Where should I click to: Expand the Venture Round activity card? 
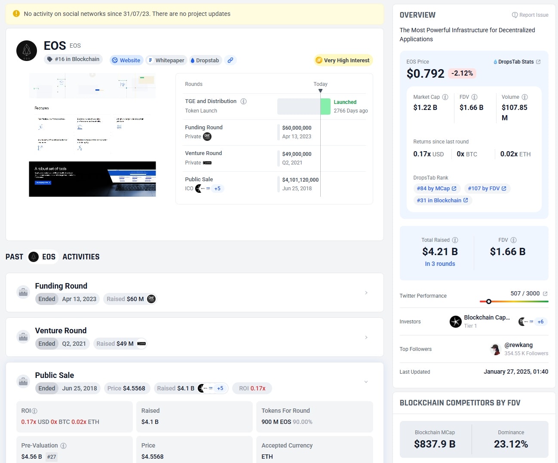(366, 337)
